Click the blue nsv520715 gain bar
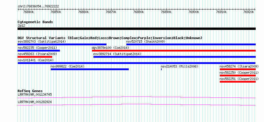Viewport: 264px width, 122px height. pyautogui.click(x=191, y=44)
